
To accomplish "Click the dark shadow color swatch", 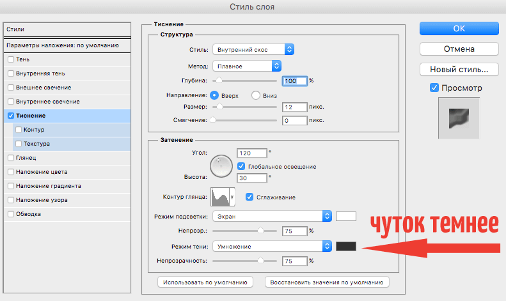I will [x=346, y=246].
